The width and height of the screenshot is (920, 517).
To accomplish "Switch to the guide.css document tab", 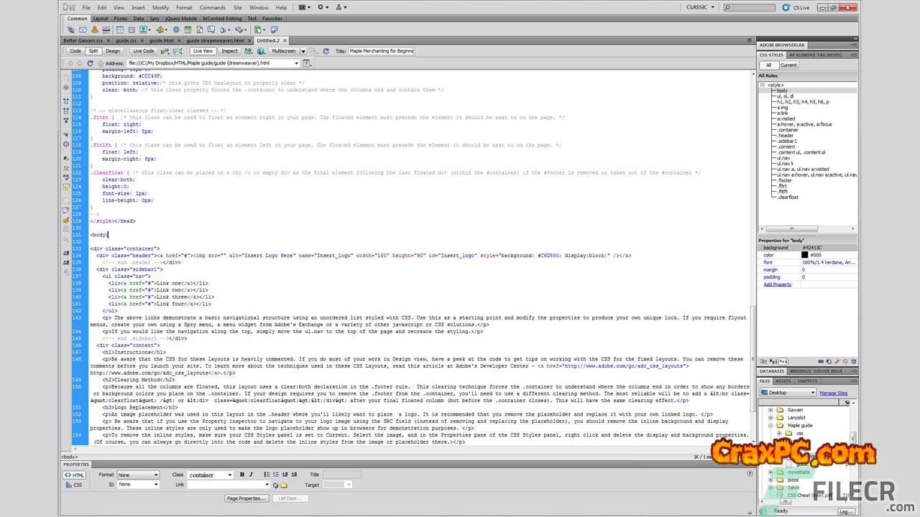I will tap(126, 41).
